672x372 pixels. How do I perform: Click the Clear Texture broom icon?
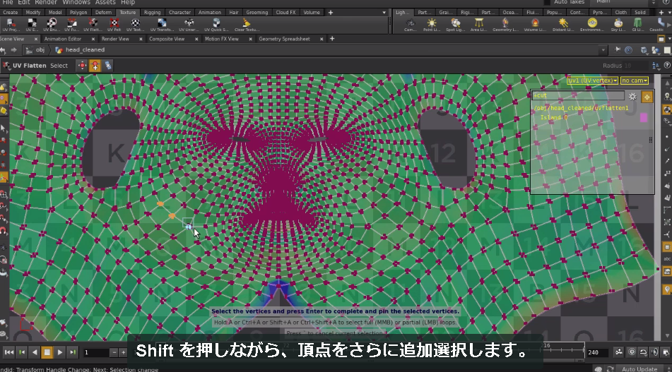(x=247, y=25)
